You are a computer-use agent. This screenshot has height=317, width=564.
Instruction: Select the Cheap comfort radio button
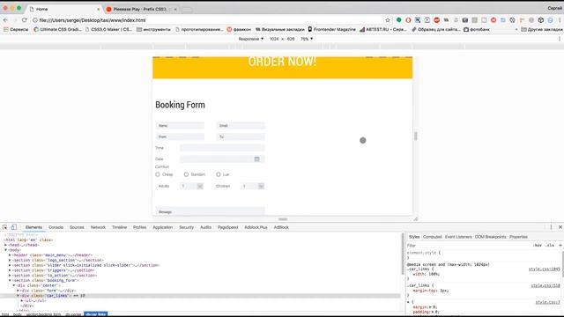tap(158, 174)
